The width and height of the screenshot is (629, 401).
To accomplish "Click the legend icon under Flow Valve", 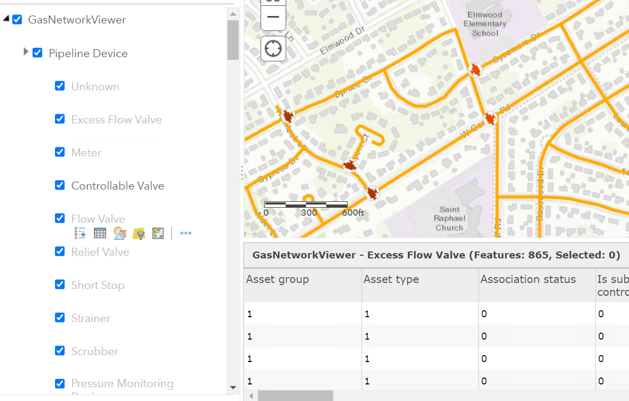I will tap(80, 233).
